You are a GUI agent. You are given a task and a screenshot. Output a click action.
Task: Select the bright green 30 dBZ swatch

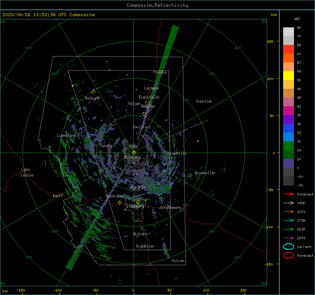tap(288, 146)
